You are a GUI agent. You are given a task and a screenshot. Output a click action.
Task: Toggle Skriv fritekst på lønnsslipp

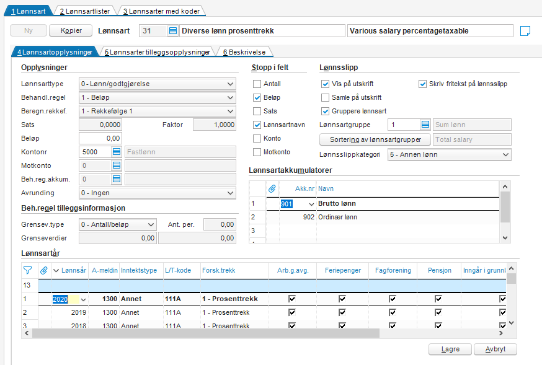[x=422, y=84]
